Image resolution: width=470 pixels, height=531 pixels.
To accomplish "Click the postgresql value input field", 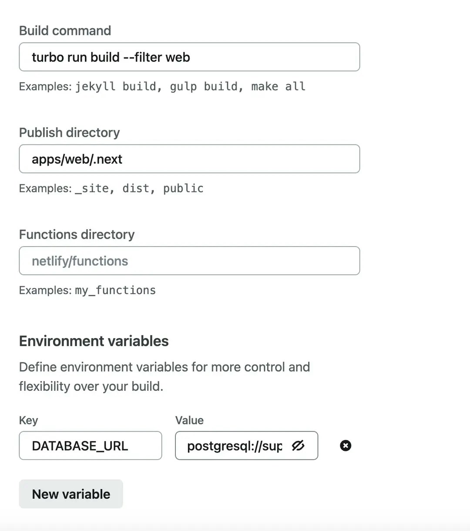I will click(x=234, y=446).
